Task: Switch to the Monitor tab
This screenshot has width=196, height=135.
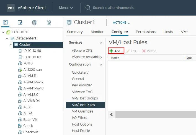Action: click(x=97, y=32)
